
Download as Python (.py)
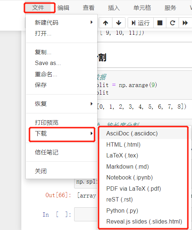click(144, 211)
